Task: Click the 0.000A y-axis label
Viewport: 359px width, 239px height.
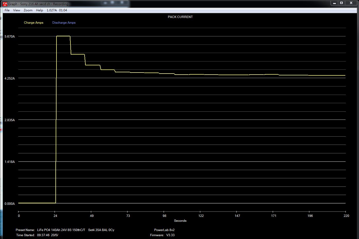Action: (10, 203)
